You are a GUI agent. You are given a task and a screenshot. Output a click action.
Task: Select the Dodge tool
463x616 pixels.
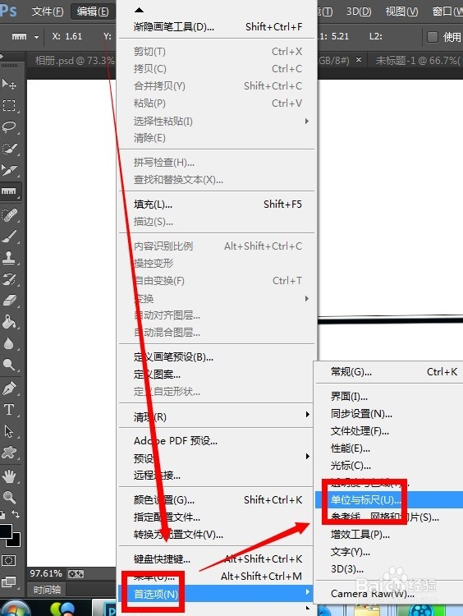click(x=9, y=365)
